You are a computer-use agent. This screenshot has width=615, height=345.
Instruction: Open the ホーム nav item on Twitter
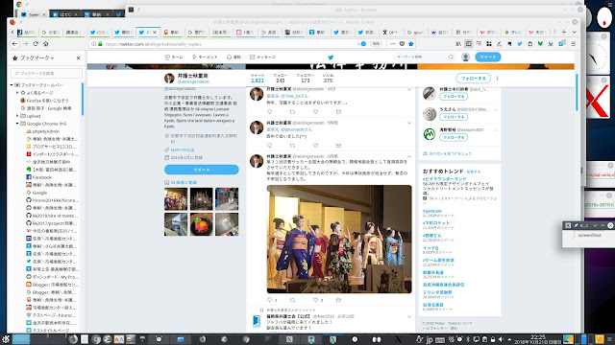click(174, 57)
